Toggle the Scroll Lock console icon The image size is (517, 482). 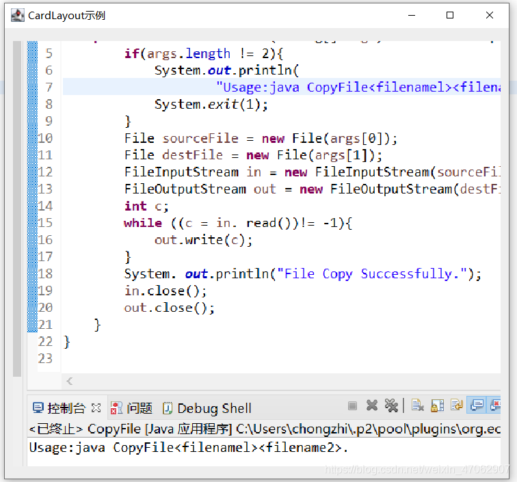point(437,406)
